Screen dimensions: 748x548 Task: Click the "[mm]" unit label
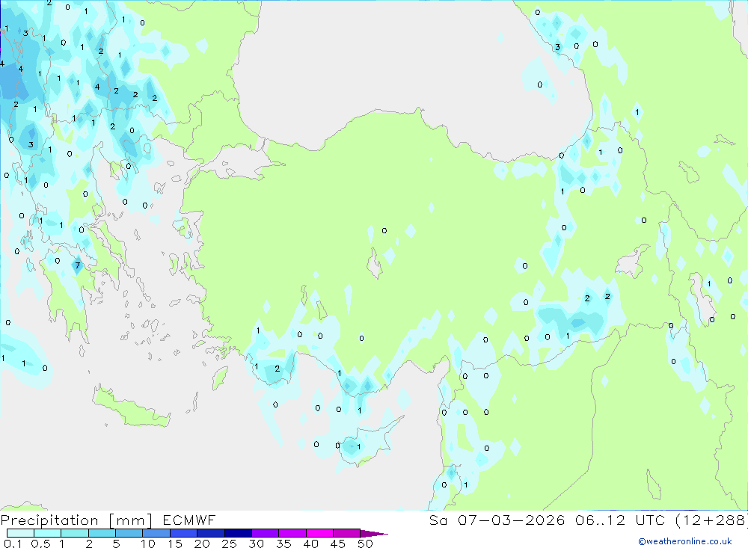point(131,520)
